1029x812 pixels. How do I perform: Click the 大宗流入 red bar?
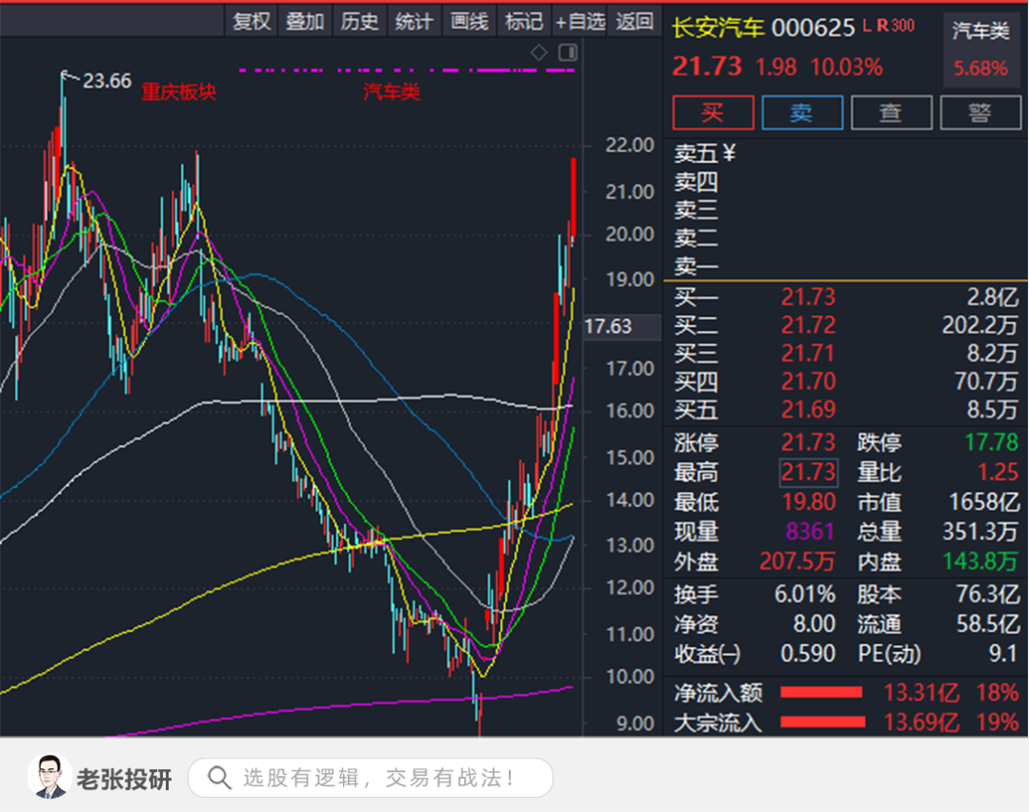click(822, 722)
